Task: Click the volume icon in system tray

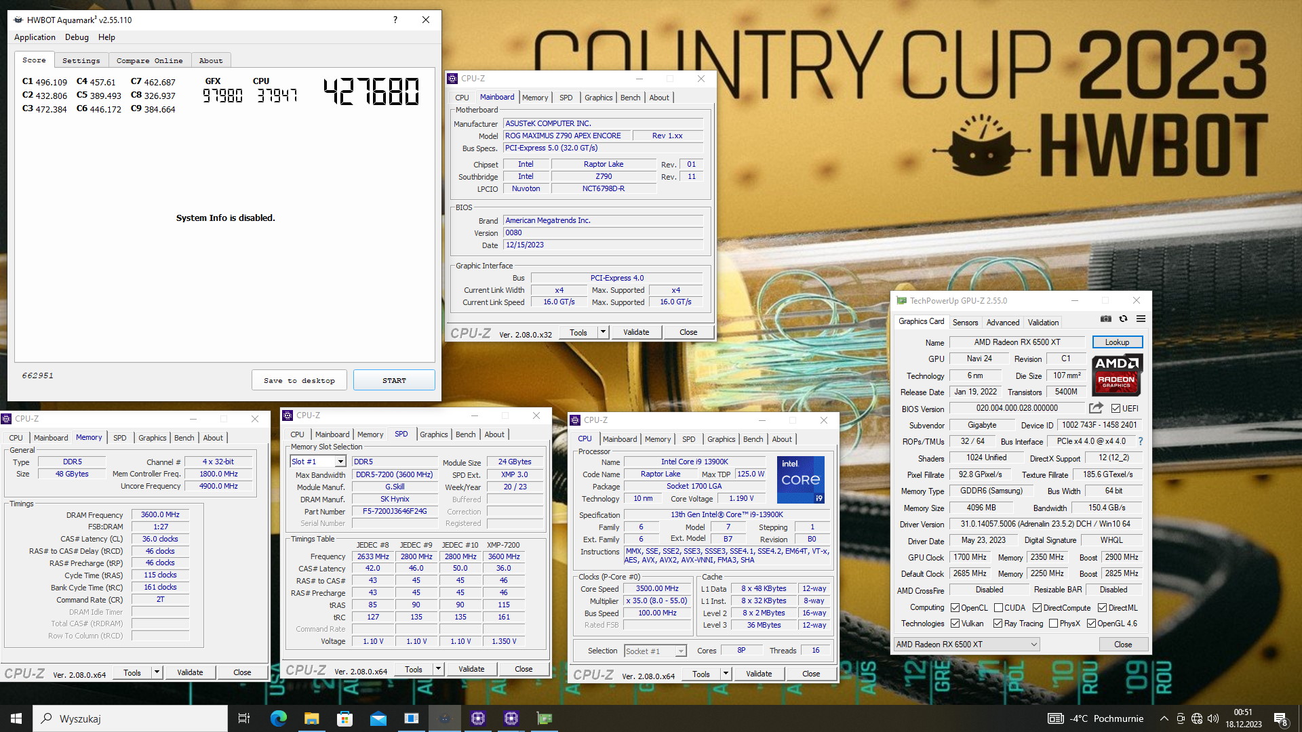Action: (1213, 718)
